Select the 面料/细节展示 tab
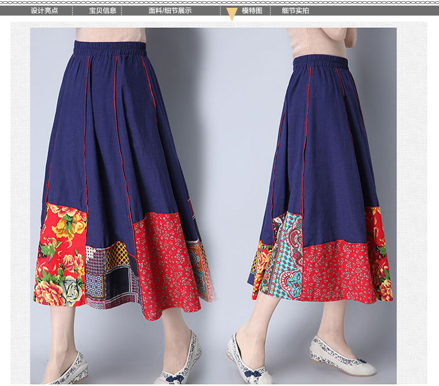The width and height of the screenshot is (439, 386). [x=170, y=11]
